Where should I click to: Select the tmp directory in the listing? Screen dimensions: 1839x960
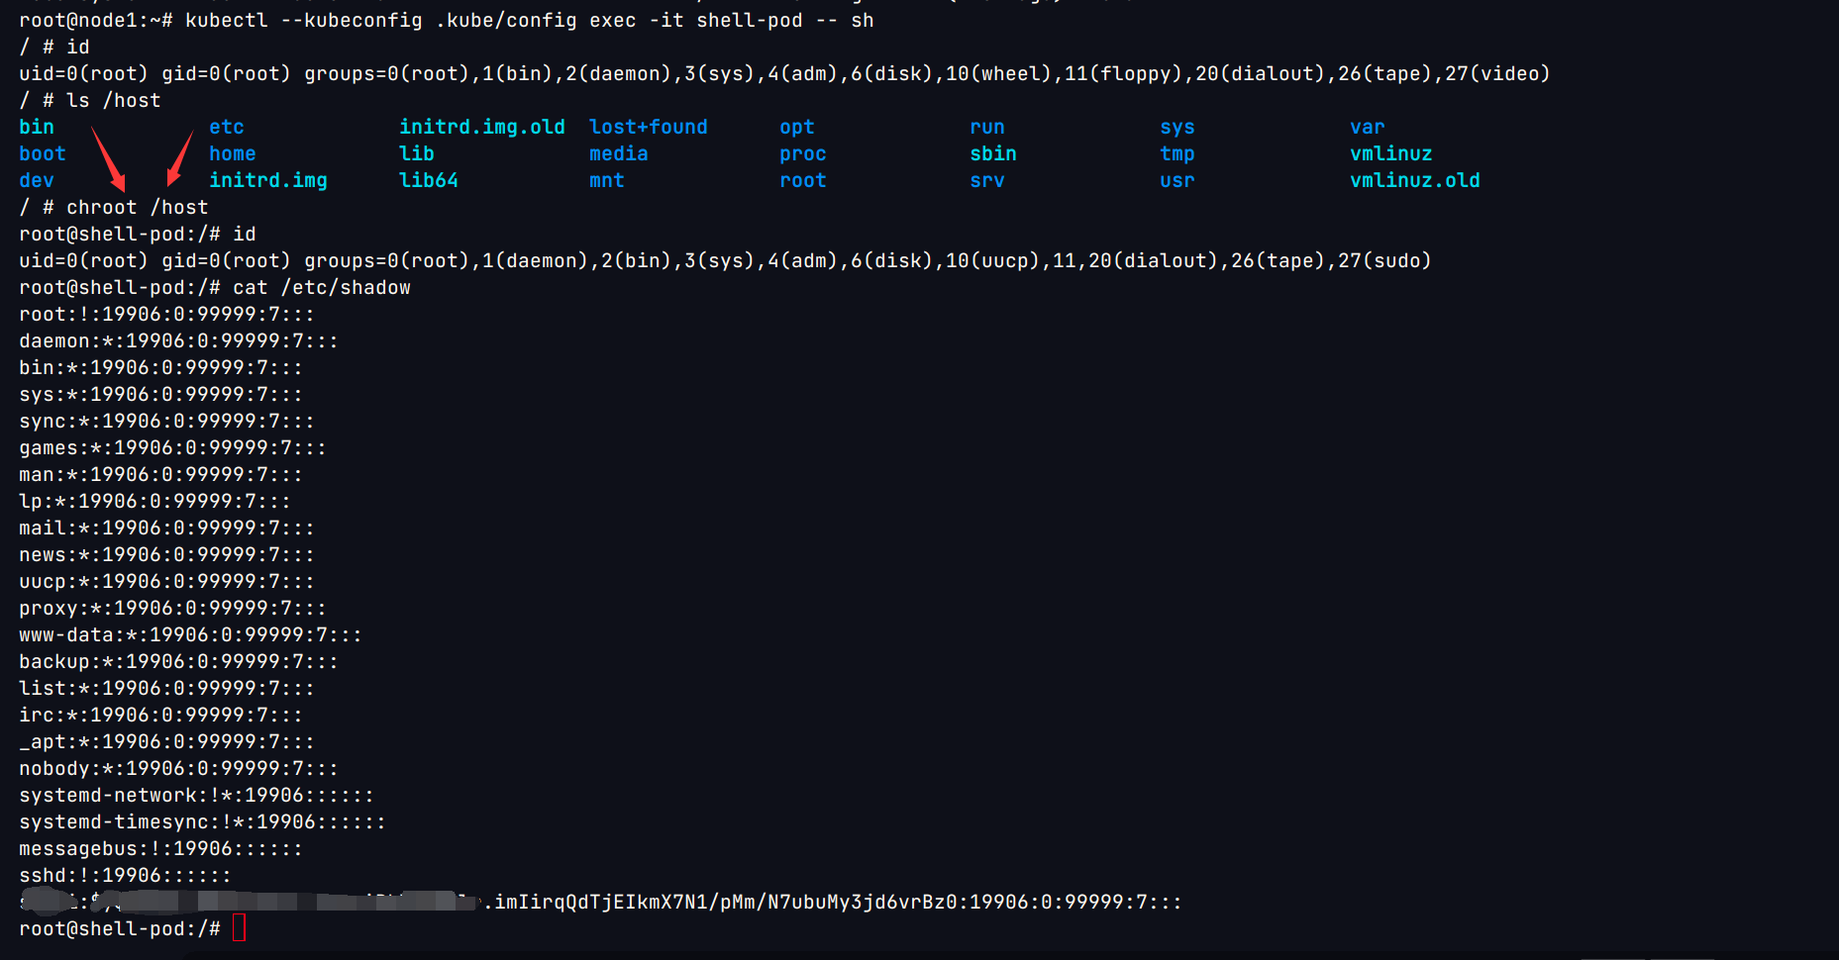(1176, 153)
